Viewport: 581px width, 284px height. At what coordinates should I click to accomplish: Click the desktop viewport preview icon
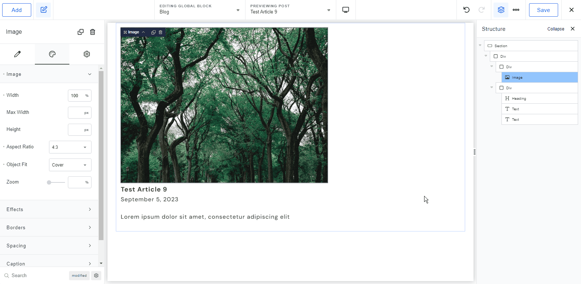click(x=346, y=10)
